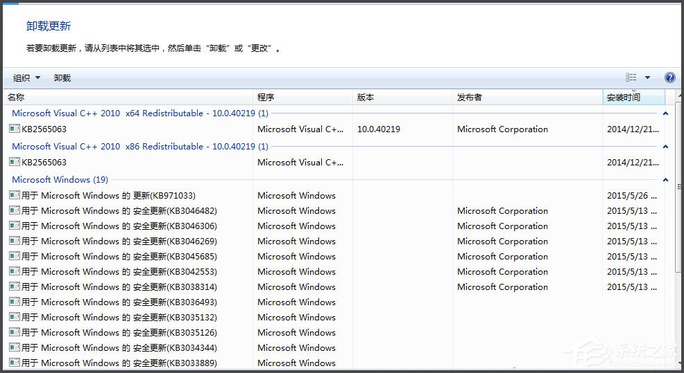Open the view options dropdown arrow

coord(647,78)
